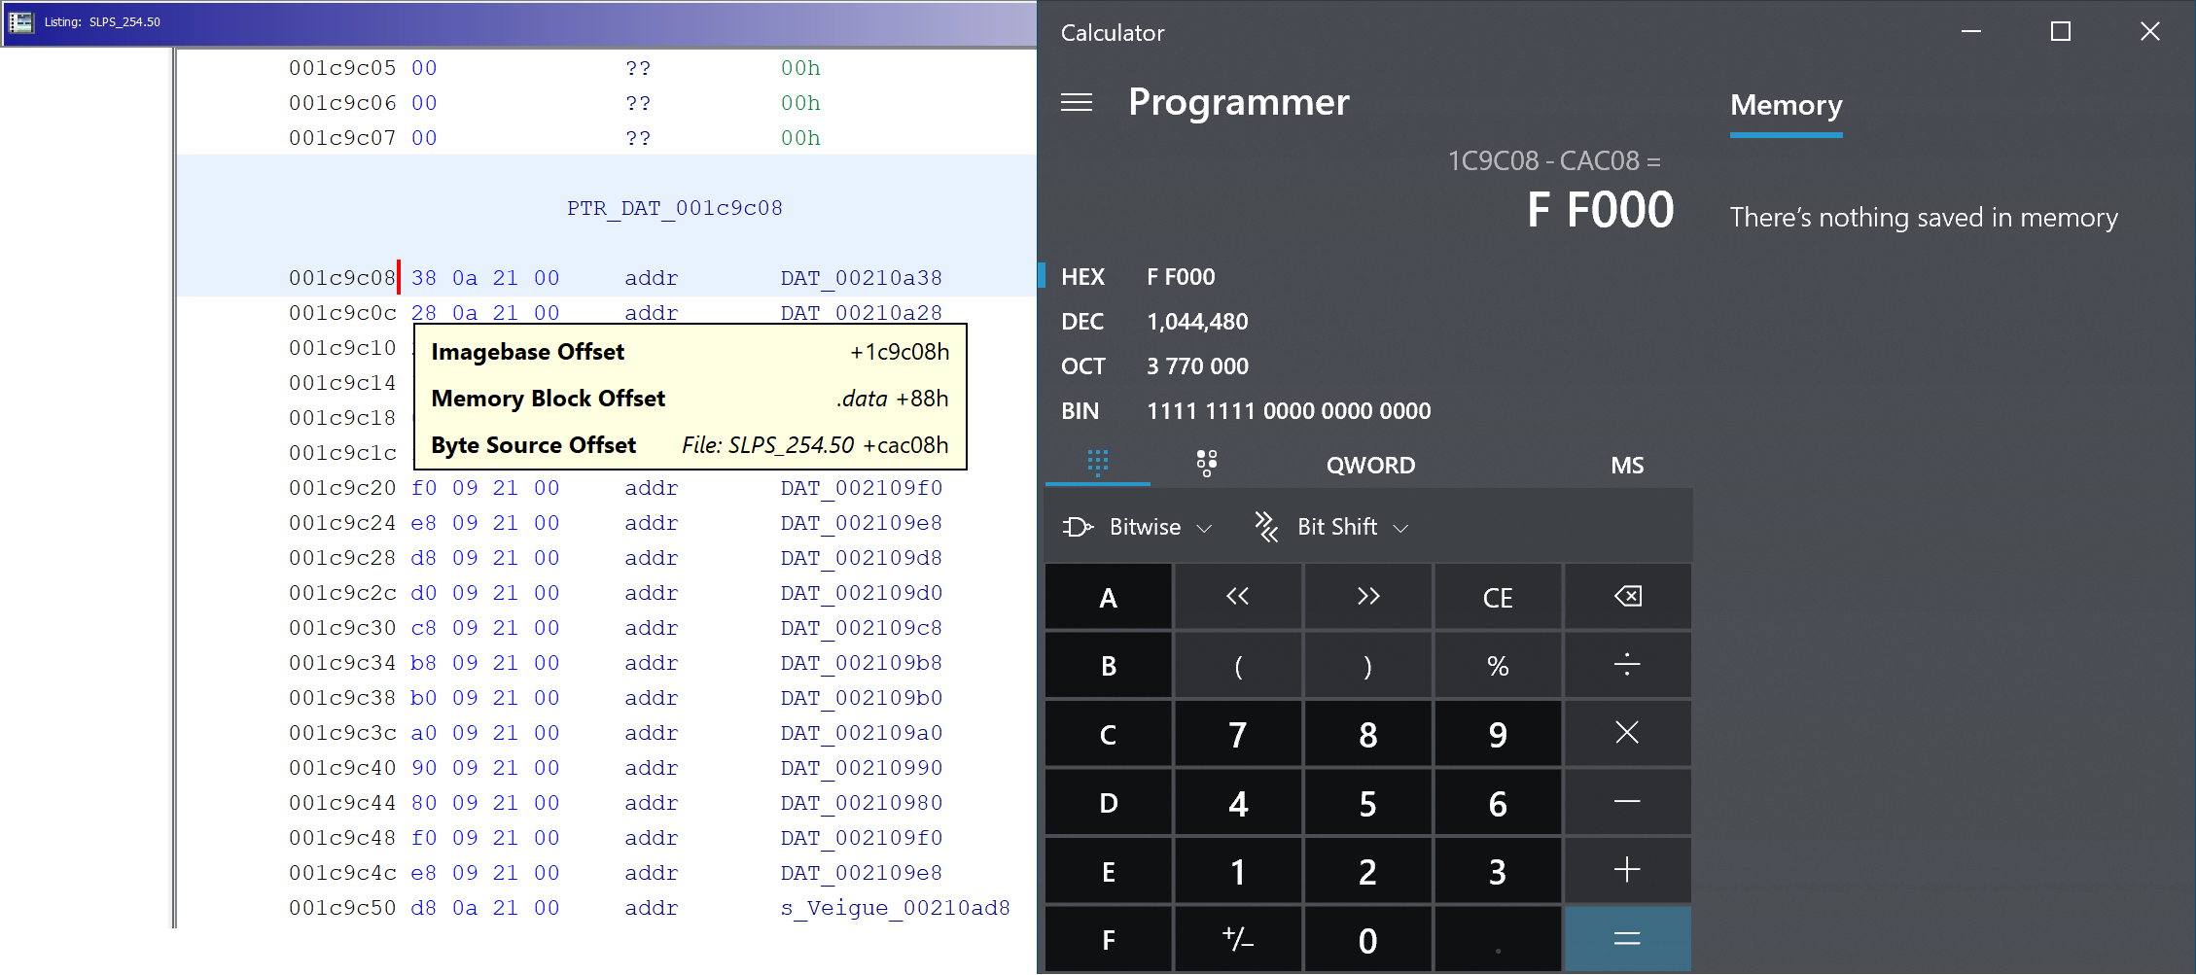Click bytes c8 09 21 00 row

click(484, 628)
